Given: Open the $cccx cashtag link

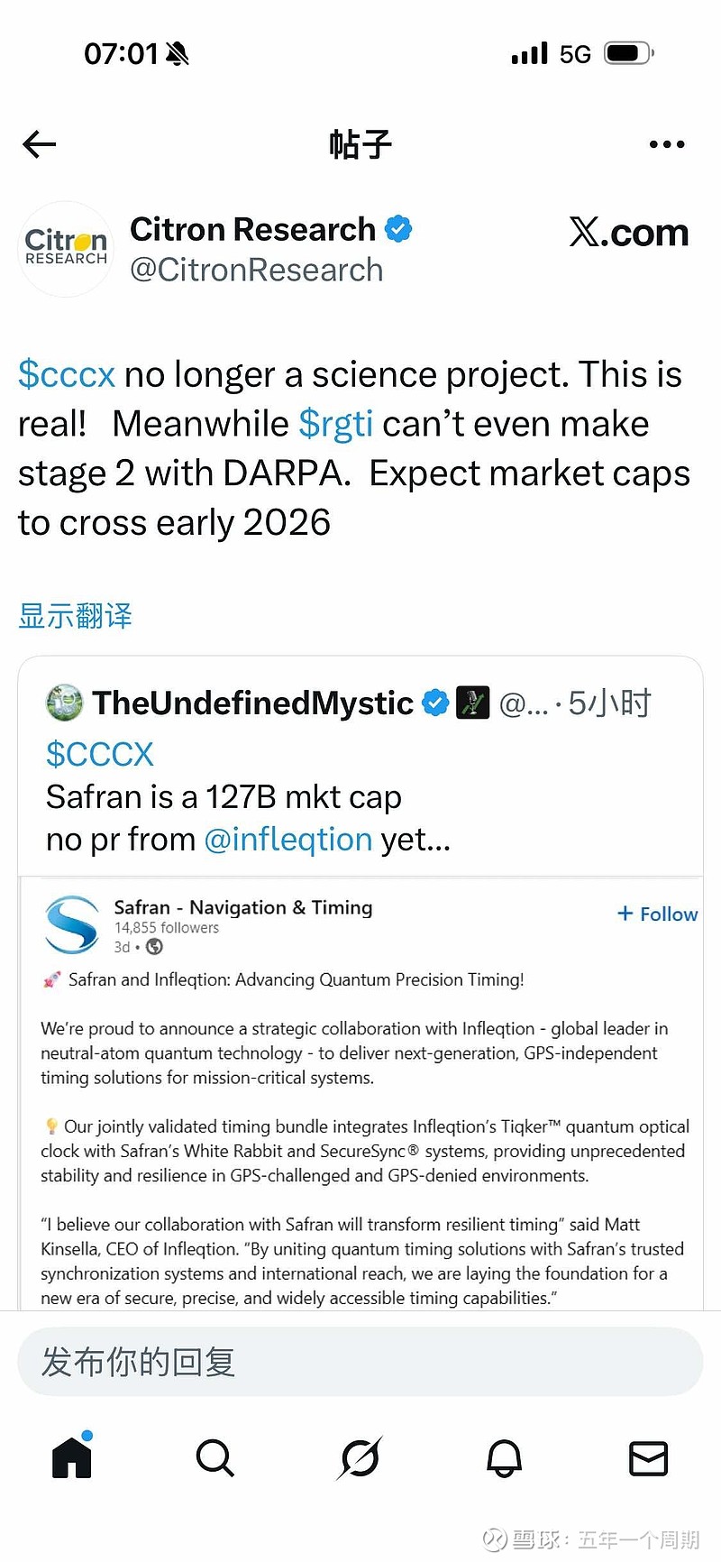Looking at the screenshot, I should (67, 374).
